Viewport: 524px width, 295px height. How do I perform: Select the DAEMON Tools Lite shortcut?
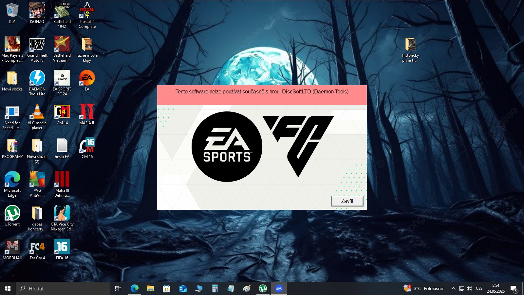pyautogui.click(x=37, y=83)
